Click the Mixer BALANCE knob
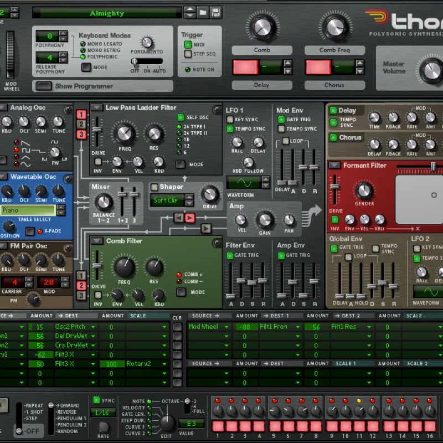The width and height of the screenshot is (443, 443). [x=104, y=202]
